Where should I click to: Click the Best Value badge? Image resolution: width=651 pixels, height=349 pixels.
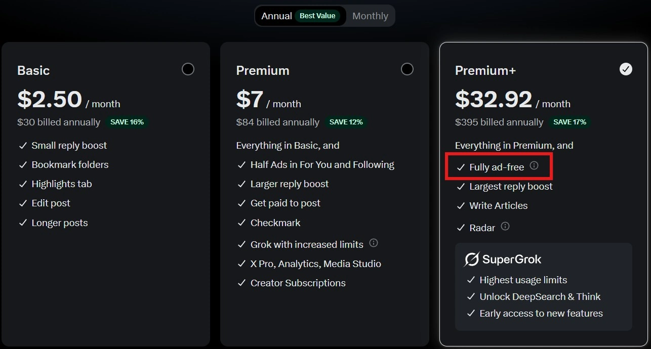[317, 16]
